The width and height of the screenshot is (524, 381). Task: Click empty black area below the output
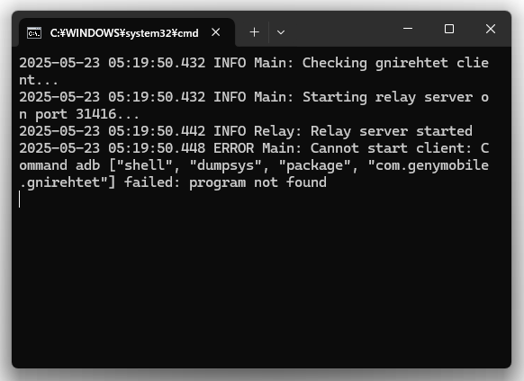coord(262,284)
